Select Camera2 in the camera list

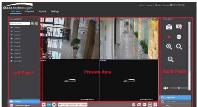click(16, 31)
